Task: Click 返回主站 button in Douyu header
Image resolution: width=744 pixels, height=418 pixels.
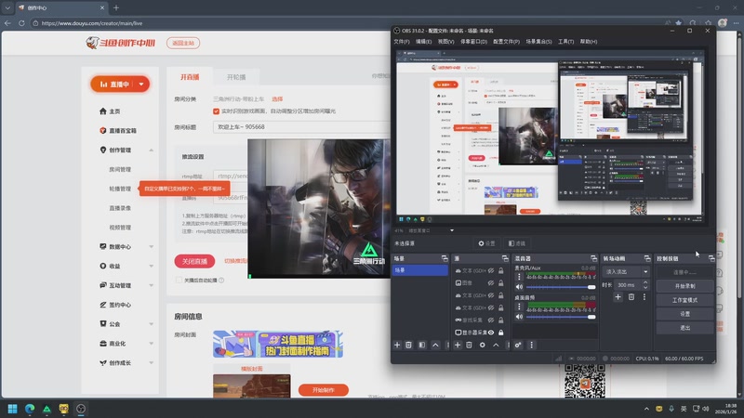Action: 183,43
